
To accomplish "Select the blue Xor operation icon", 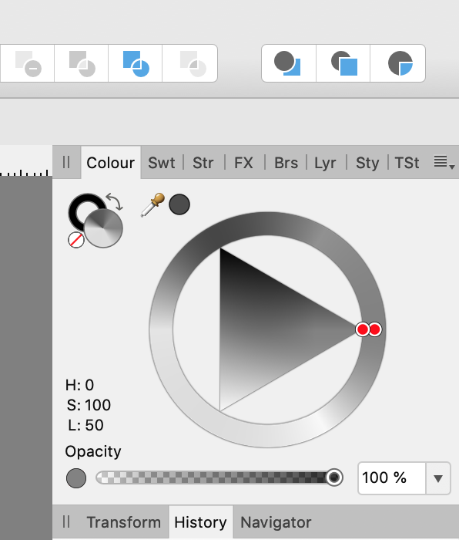I will (x=136, y=63).
